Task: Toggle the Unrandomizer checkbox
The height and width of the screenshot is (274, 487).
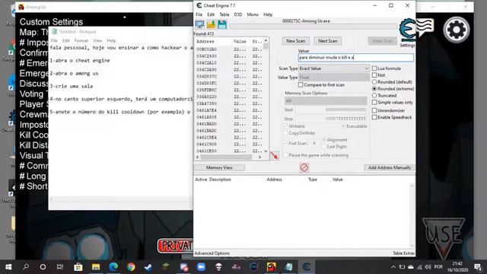Action: [374, 110]
